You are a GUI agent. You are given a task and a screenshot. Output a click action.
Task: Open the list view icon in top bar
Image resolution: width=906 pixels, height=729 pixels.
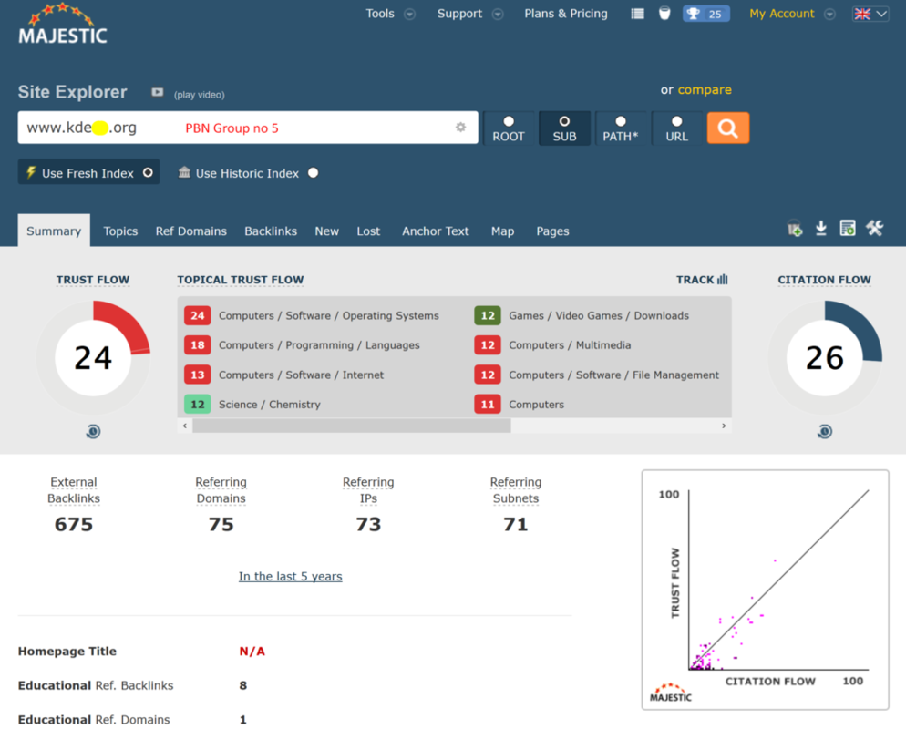pyautogui.click(x=637, y=14)
